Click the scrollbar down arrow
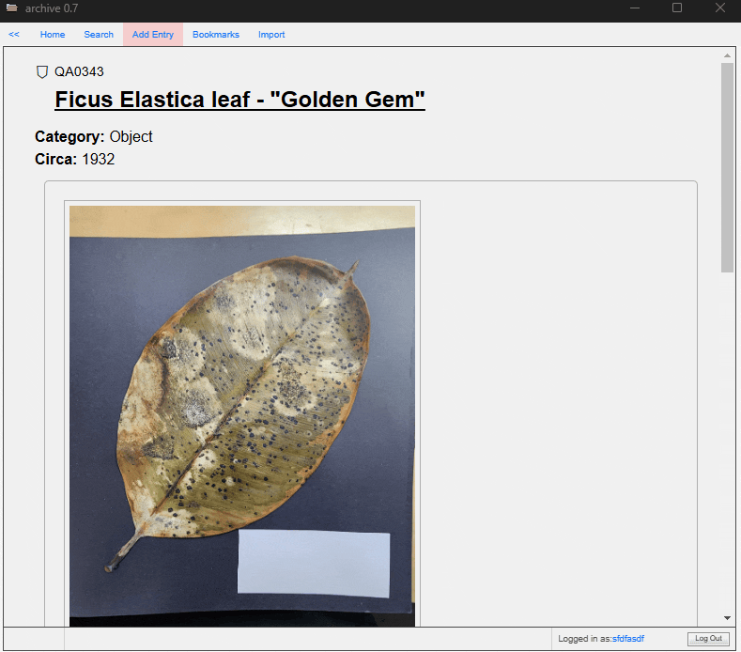This screenshot has width=741, height=652. pyautogui.click(x=727, y=618)
